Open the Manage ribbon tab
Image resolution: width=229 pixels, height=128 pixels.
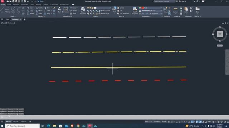[39, 5]
